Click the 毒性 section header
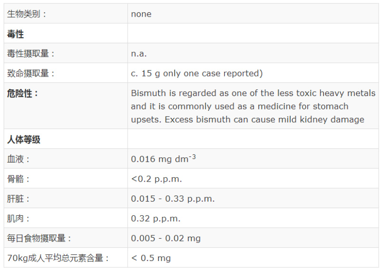The image size is (384, 270). (x=15, y=34)
